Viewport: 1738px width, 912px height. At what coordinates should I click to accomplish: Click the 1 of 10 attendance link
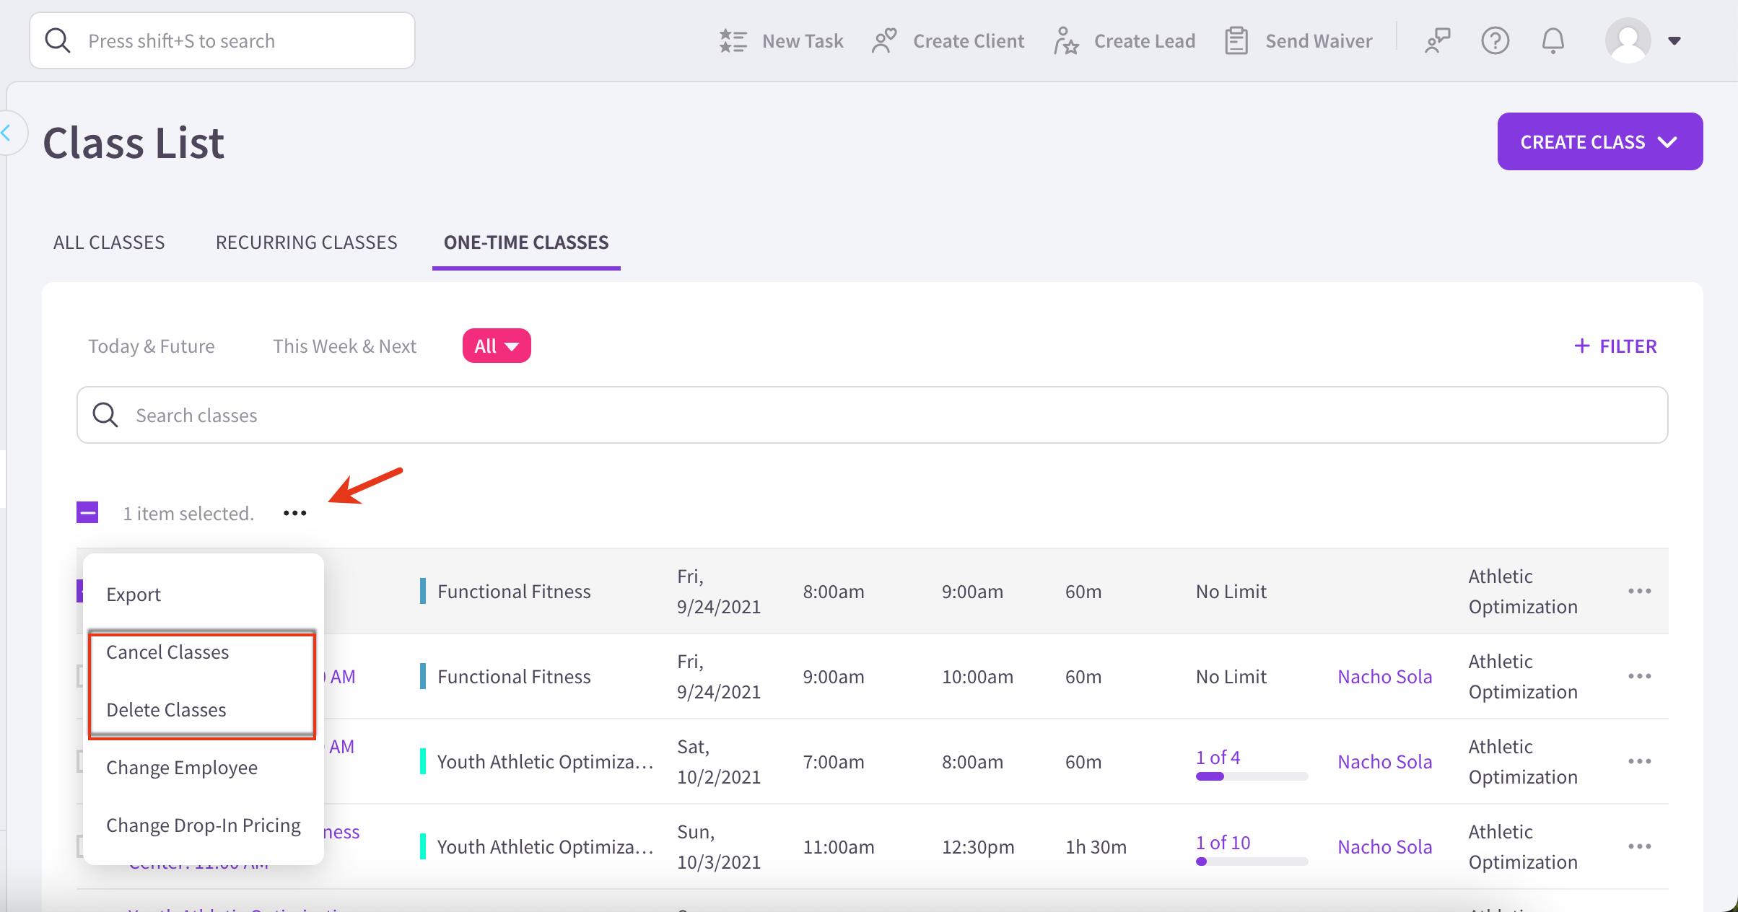[1223, 842]
